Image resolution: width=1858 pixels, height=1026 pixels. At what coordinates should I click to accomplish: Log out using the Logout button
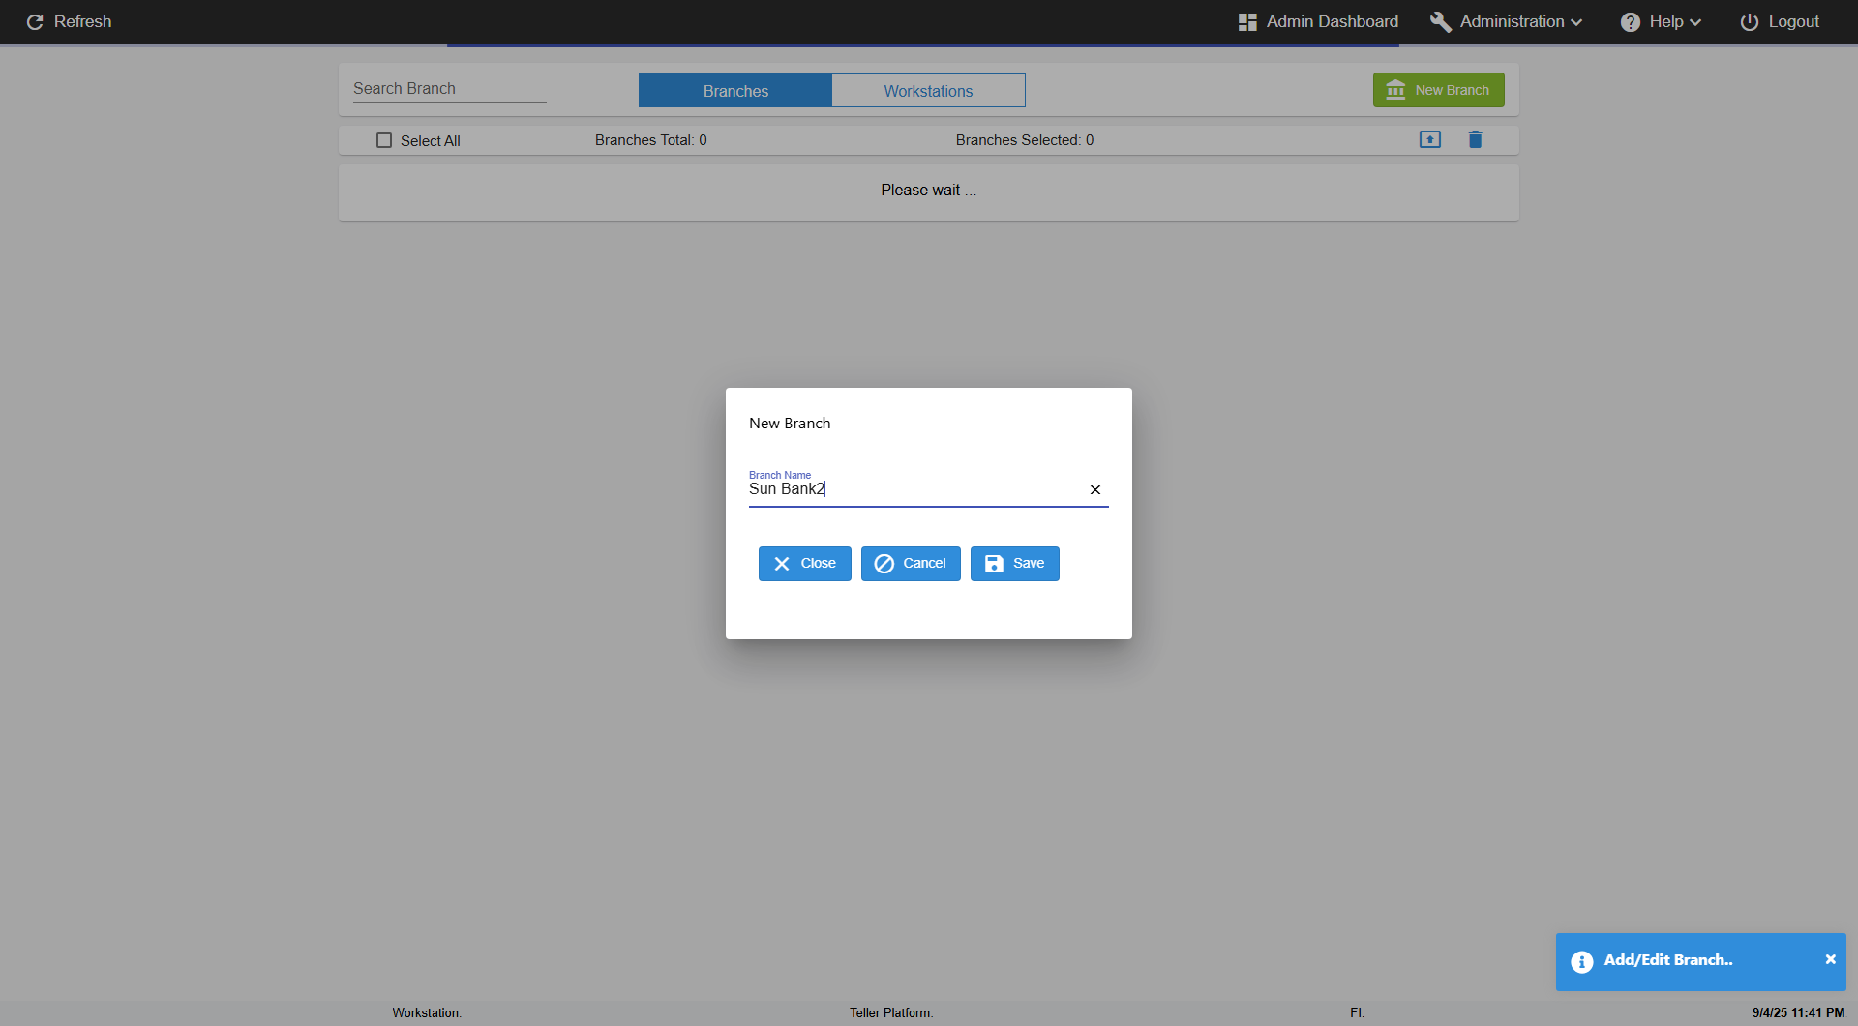[1780, 21]
